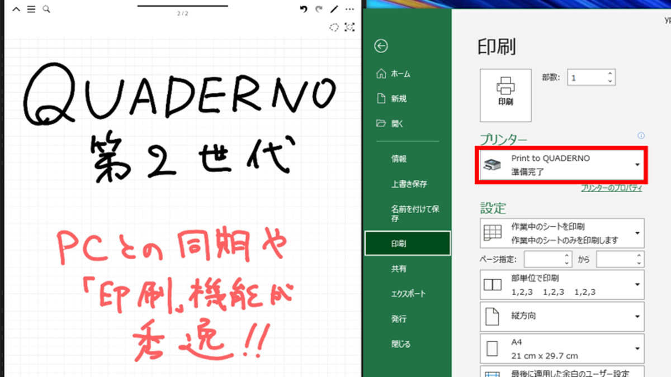Expand the 作業中のシートを印刷 dropdown

coord(562,233)
